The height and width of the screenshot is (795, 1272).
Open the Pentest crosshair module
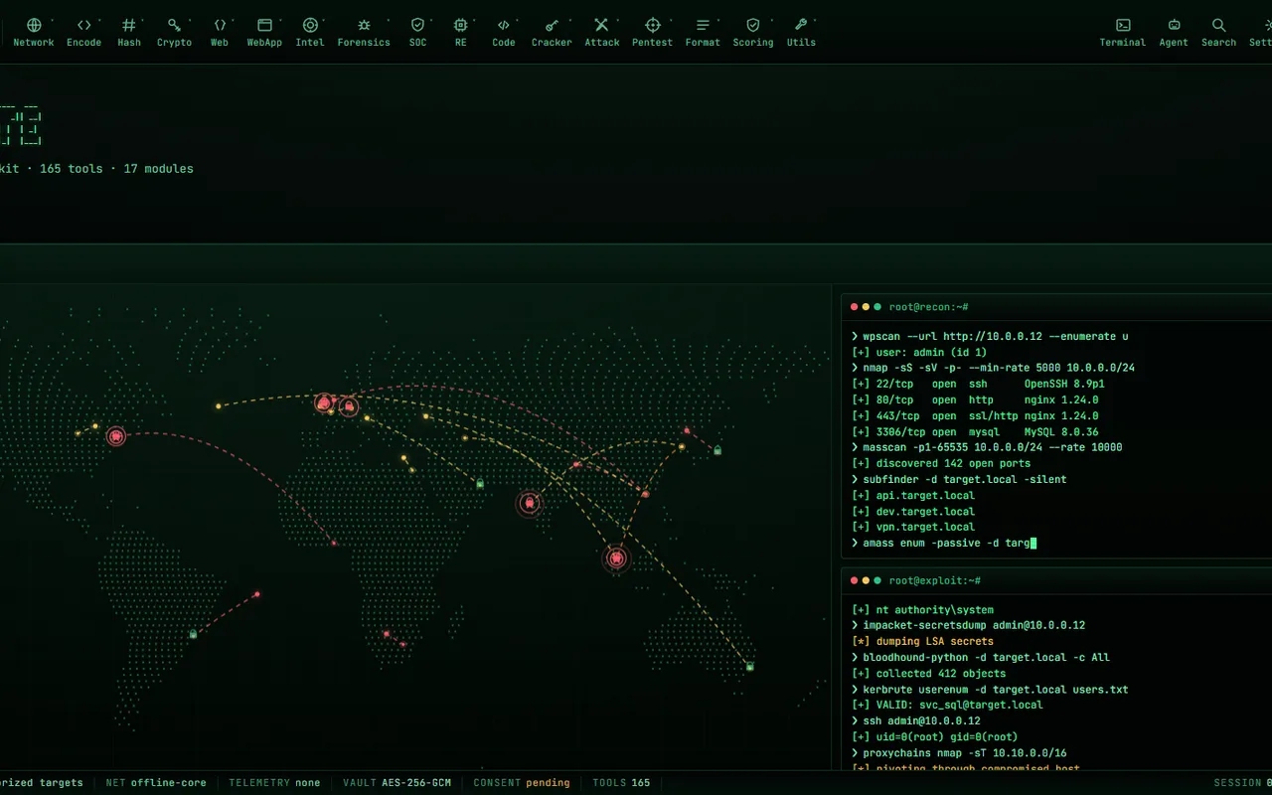point(653,32)
